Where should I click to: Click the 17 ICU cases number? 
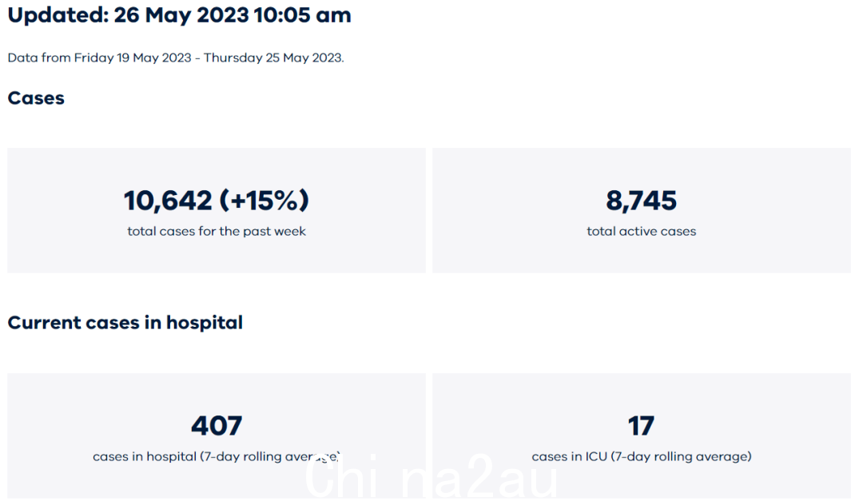click(x=641, y=426)
